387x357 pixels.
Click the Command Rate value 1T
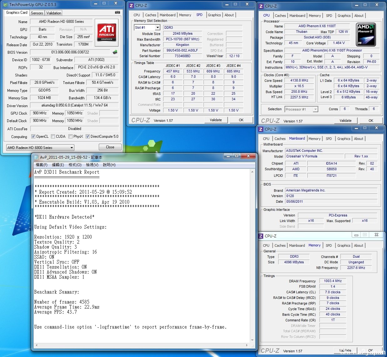click(x=333, y=320)
